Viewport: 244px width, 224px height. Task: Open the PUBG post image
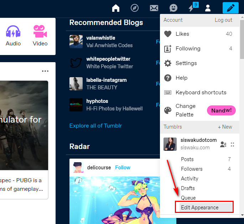pyautogui.click(x=24, y=125)
